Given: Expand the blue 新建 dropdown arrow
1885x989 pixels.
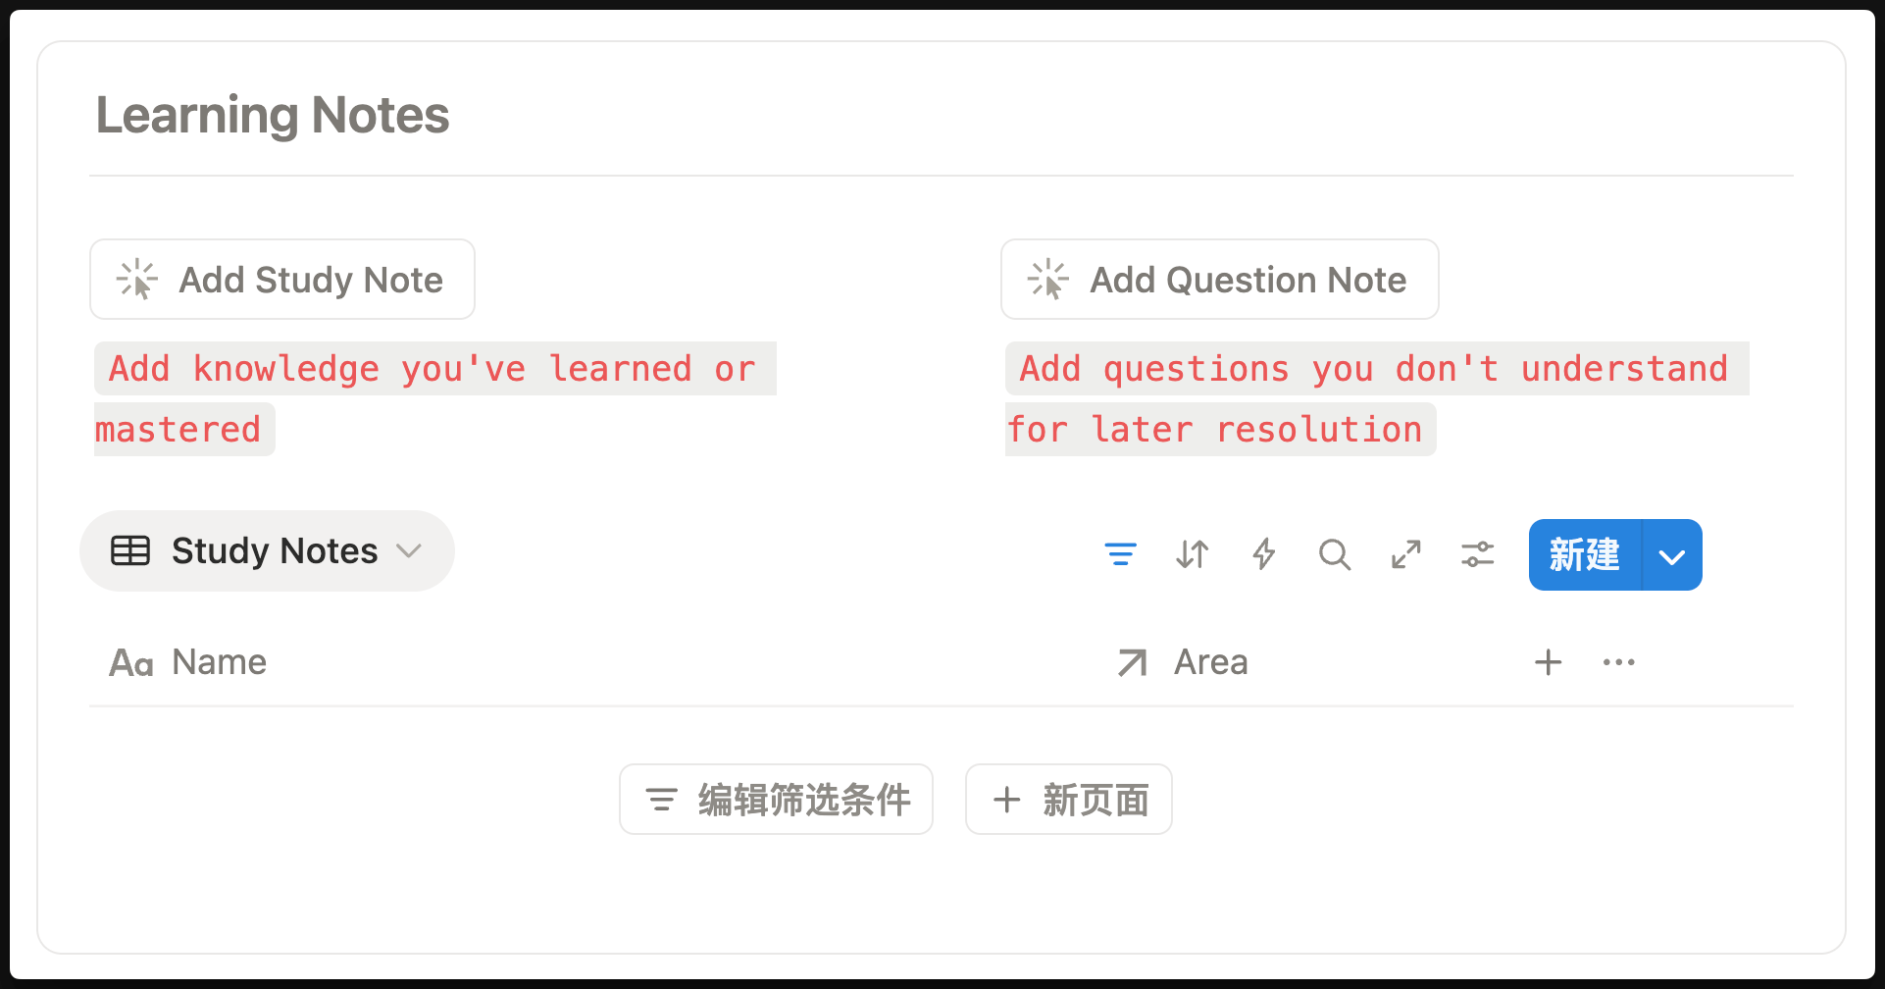Looking at the screenshot, I should pyautogui.click(x=1671, y=556).
